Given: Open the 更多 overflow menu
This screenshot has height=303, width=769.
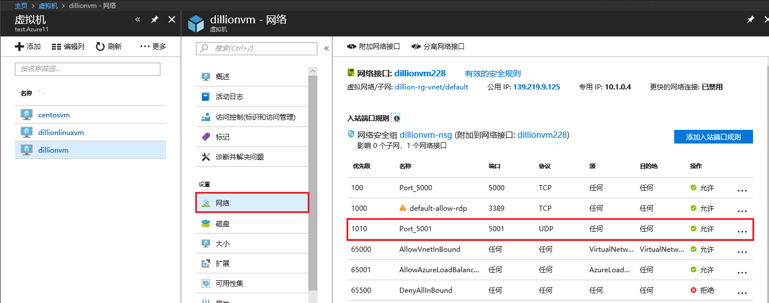Looking at the screenshot, I should tap(153, 47).
